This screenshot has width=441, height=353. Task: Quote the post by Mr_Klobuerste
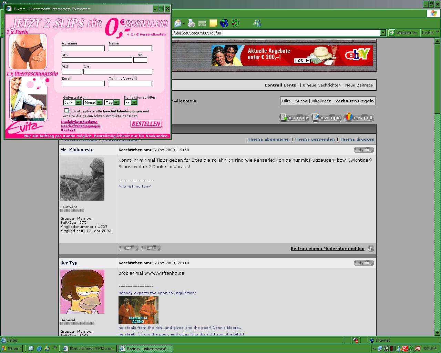[364, 150]
